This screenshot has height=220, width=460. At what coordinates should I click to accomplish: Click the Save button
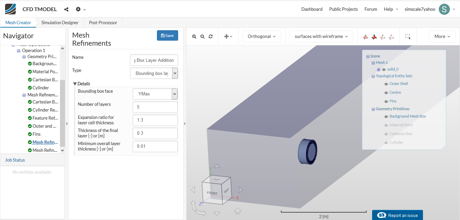[x=167, y=36]
